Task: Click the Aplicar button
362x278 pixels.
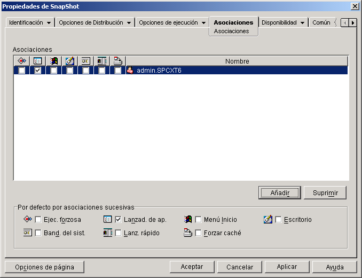Action: tap(287, 267)
